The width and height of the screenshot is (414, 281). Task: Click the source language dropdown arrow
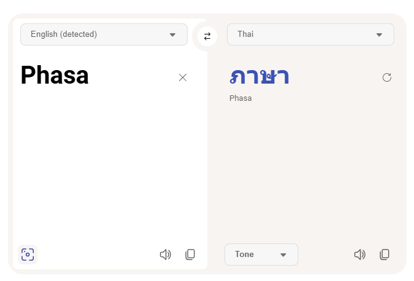tap(172, 35)
